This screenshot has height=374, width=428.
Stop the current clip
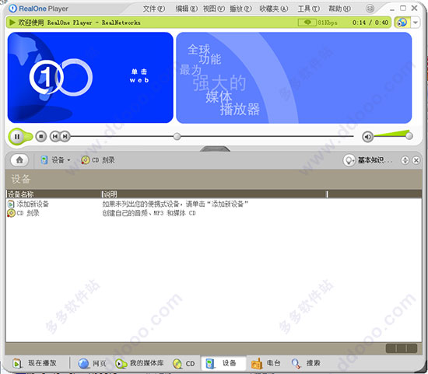click(41, 136)
